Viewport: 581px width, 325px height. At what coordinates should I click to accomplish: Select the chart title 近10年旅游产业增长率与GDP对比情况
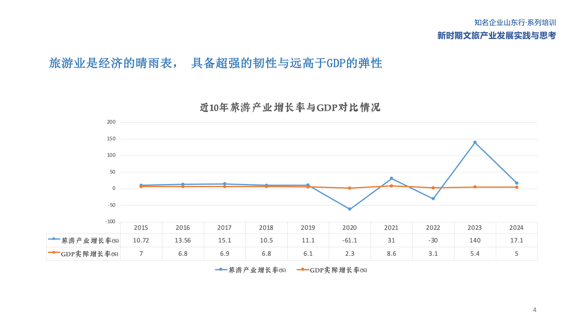tap(290, 108)
